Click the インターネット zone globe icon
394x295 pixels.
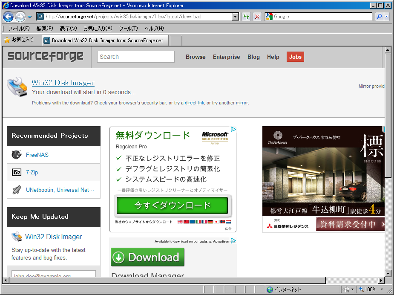point(270,289)
